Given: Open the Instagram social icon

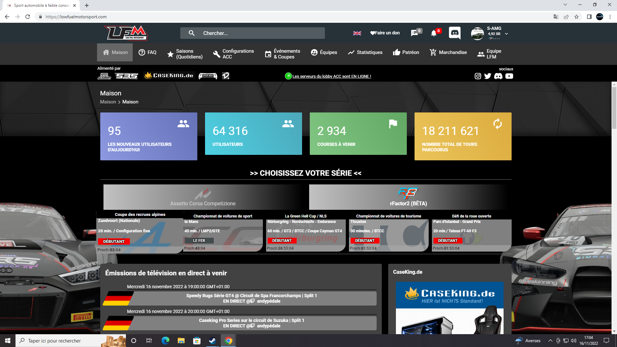Looking at the screenshot, I should click(x=478, y=76).
